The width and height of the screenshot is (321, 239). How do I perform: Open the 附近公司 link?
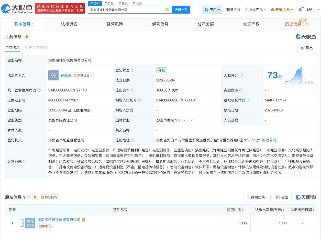(x=269, y=140)
